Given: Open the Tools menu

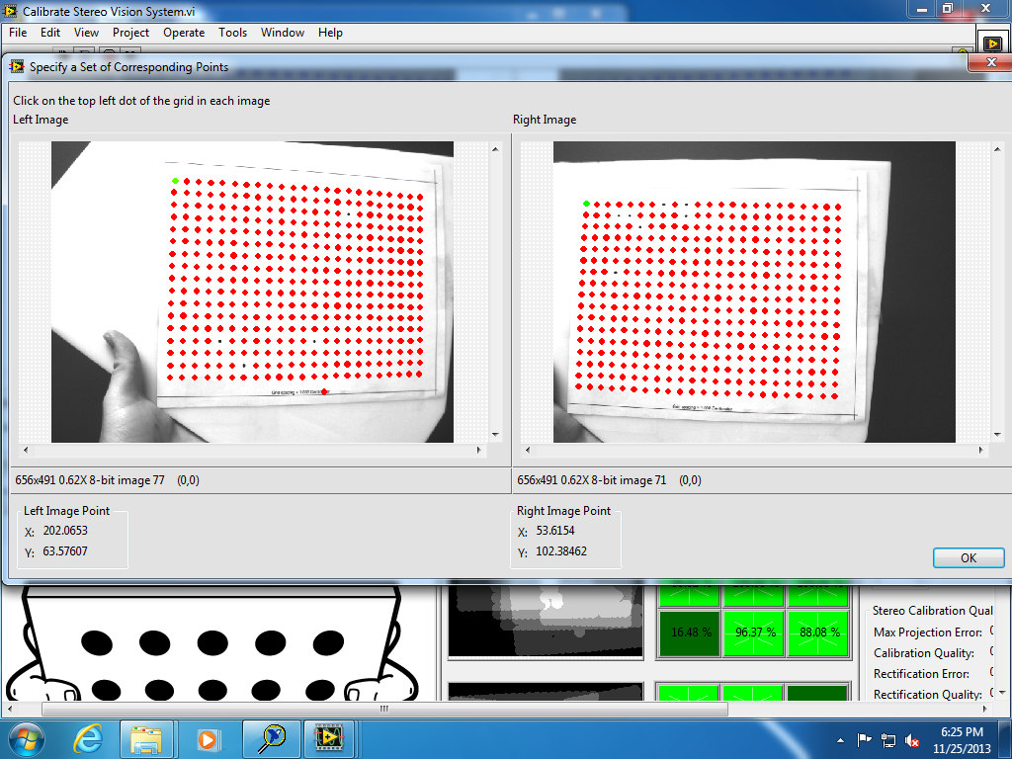Looking at the screenshot, I should [232, 33].
